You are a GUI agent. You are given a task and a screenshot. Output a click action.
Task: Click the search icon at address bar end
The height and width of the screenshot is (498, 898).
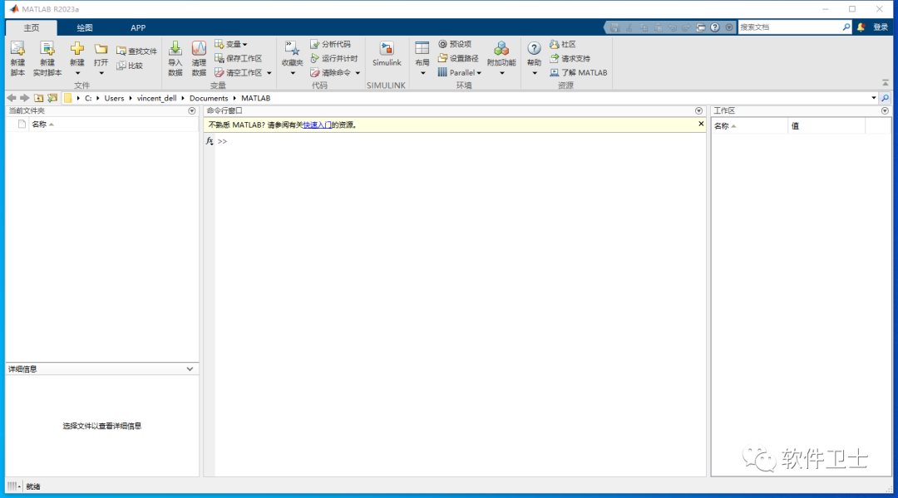[x=886, y=98]
